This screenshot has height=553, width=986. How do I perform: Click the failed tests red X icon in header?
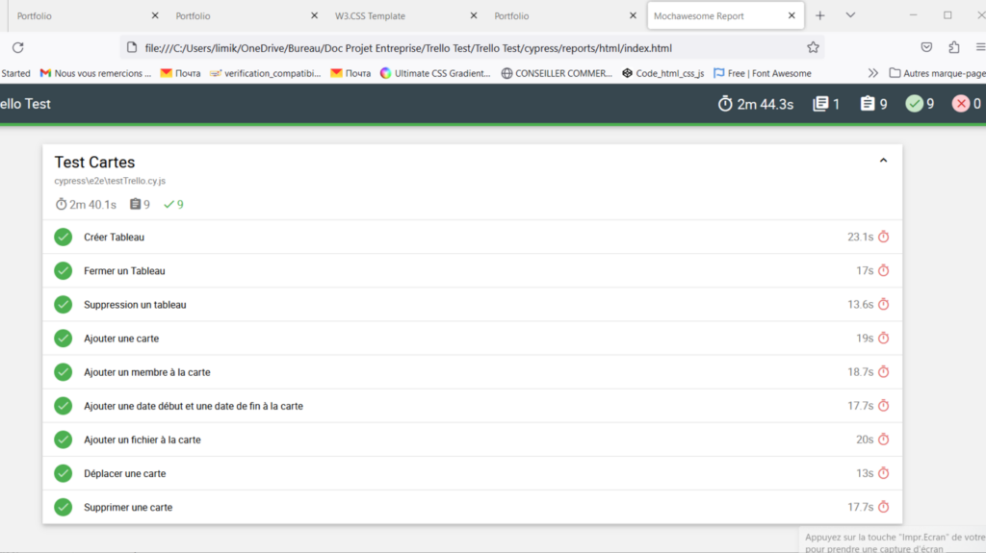(960, 104)
